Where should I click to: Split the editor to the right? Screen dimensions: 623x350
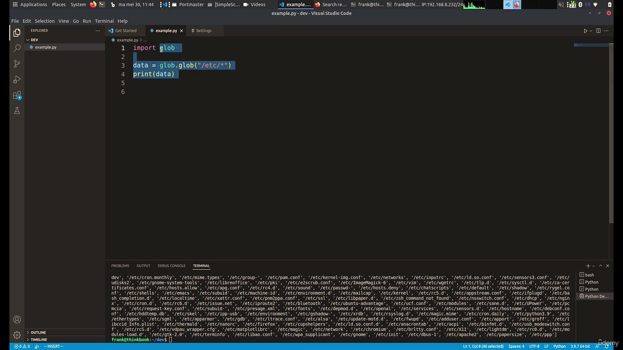598,31
